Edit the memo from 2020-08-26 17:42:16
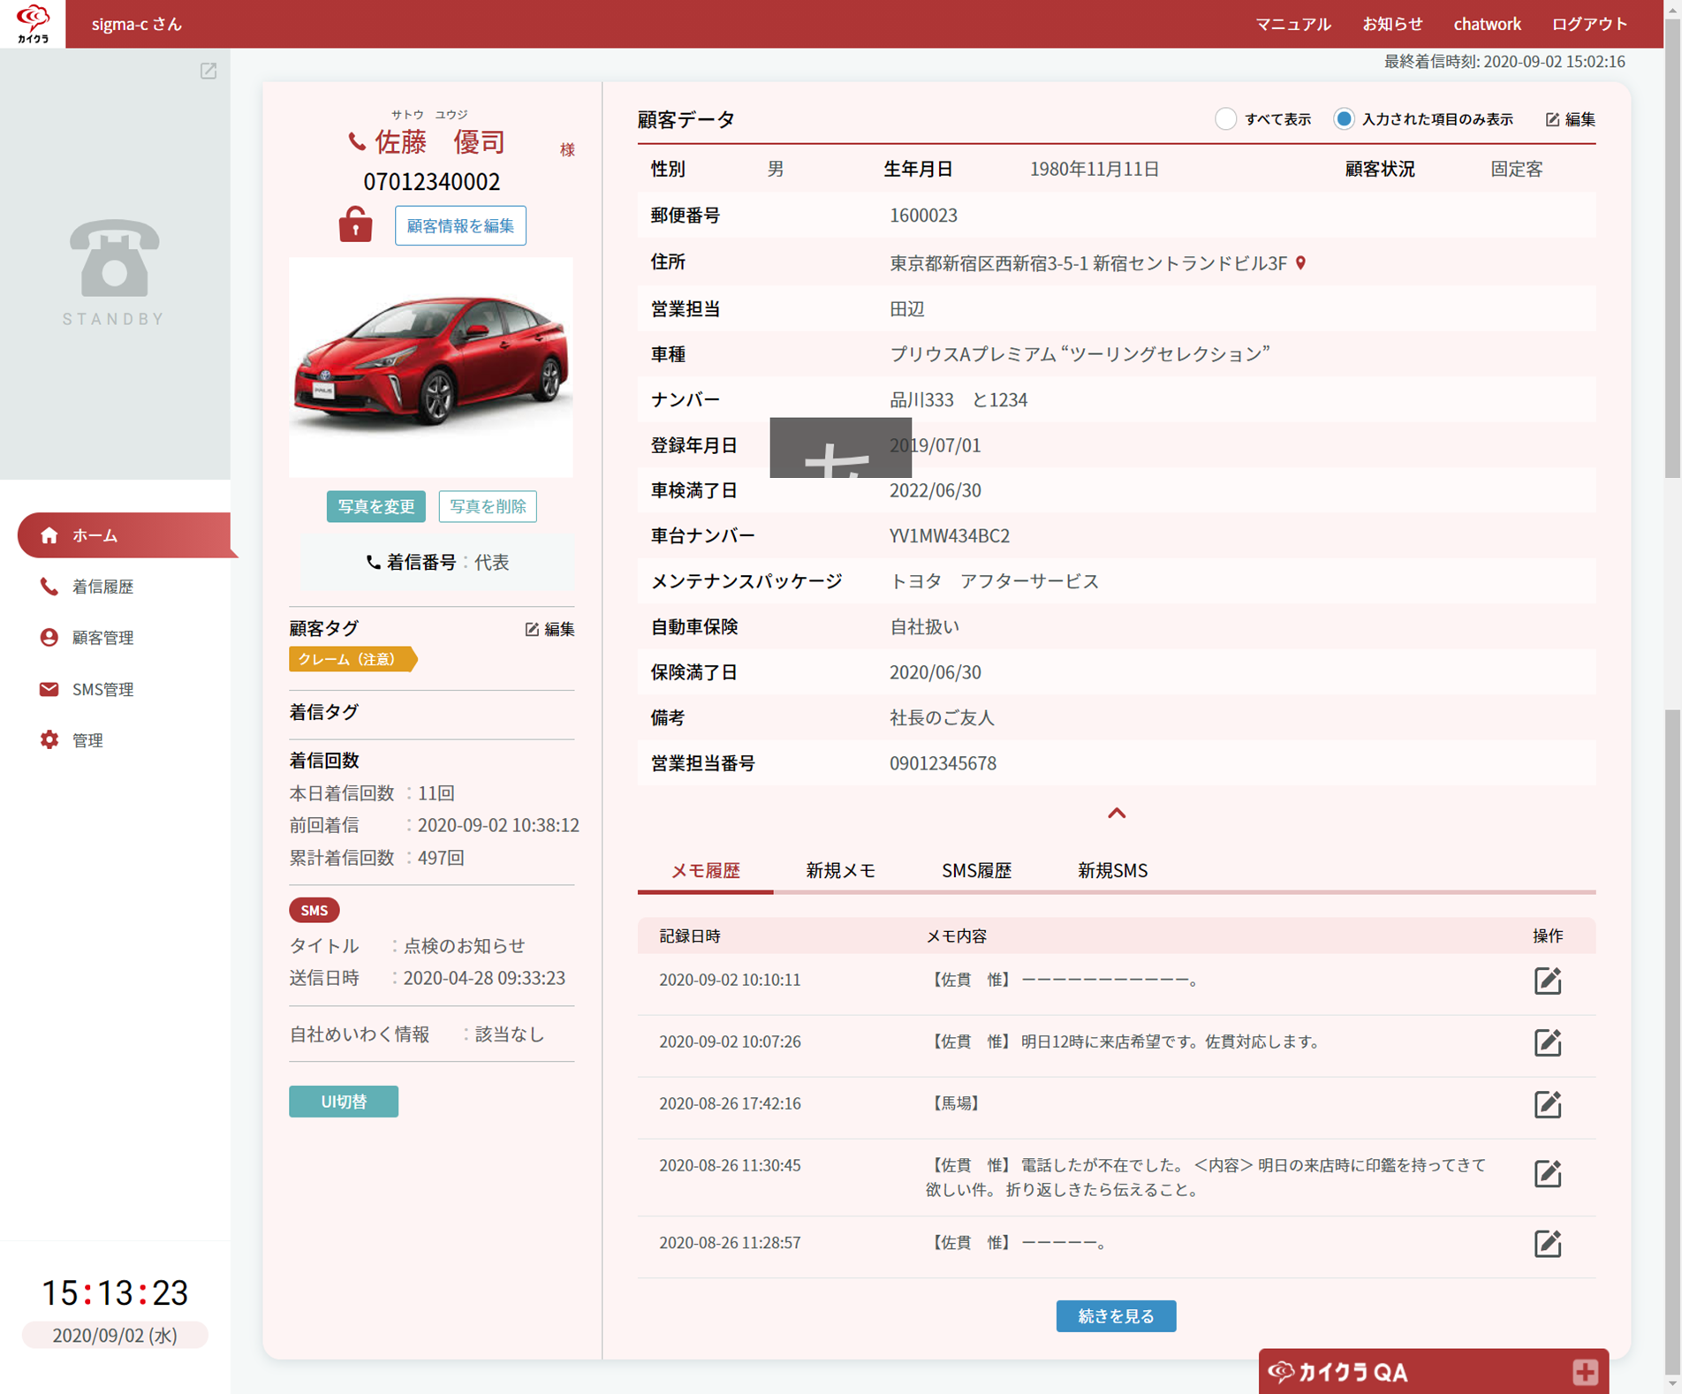Screen dimensions: 1682x1394 click(x=1546, y=1104)
